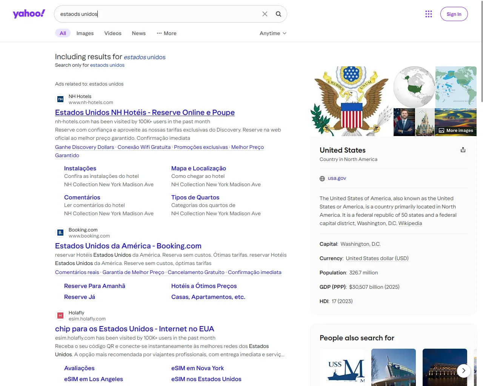The image size is (483, 386).
Task: Switch to the News tab
Action: tap(138, 33)
